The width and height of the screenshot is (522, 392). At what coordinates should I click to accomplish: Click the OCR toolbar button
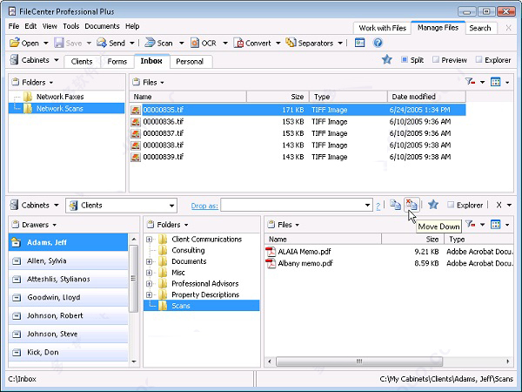click(x=204, y=43)
